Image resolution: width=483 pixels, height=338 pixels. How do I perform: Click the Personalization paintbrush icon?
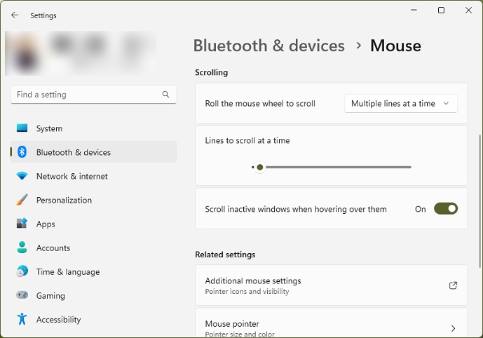click(x=22, y=200)
